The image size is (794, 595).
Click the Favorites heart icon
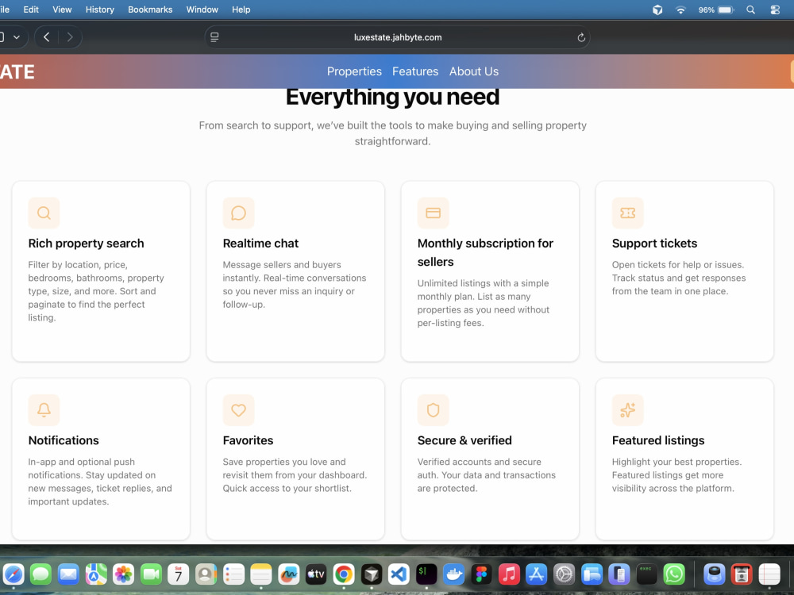(238, 410)
